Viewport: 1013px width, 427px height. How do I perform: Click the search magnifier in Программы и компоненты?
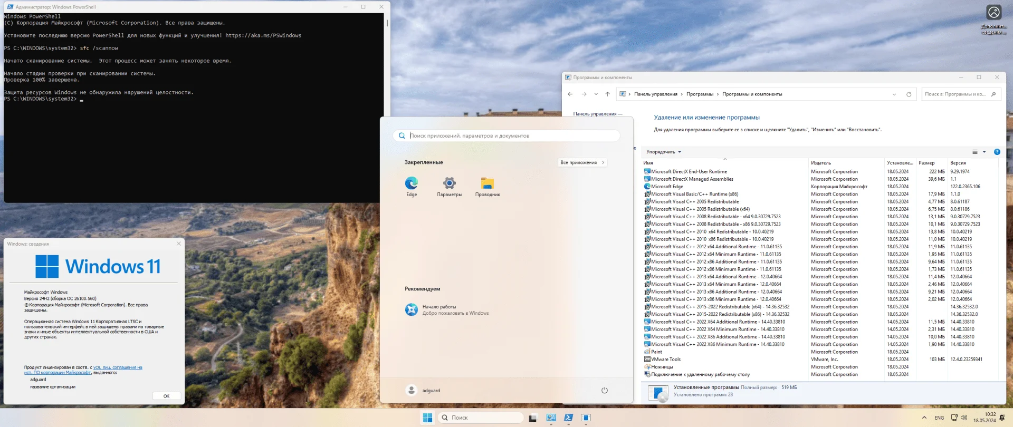point(993,94)
